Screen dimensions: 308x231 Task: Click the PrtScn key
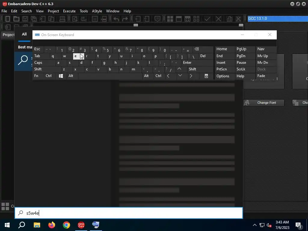tap(225, 69)
